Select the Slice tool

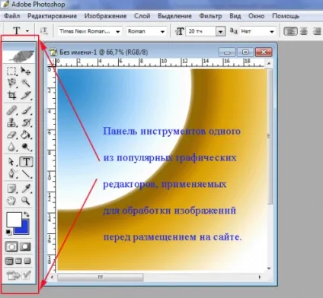tap(26, 95)
